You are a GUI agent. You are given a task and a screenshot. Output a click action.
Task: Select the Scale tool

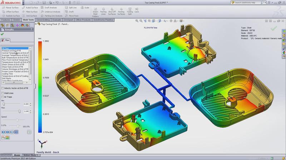coord(85,7)
